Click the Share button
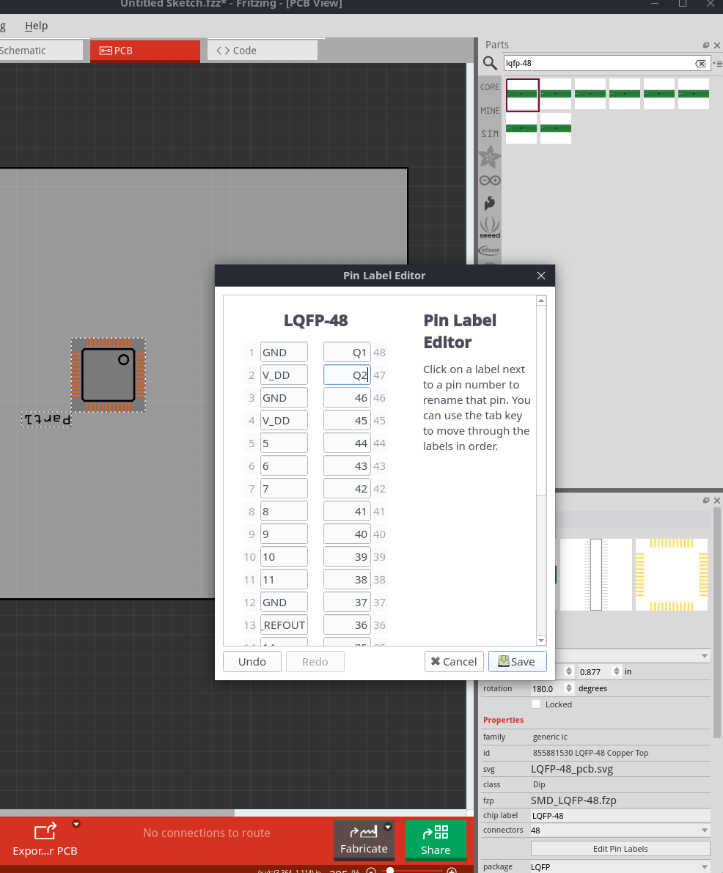723x873 pixels. pyautogui.click(x=436, y=840)
